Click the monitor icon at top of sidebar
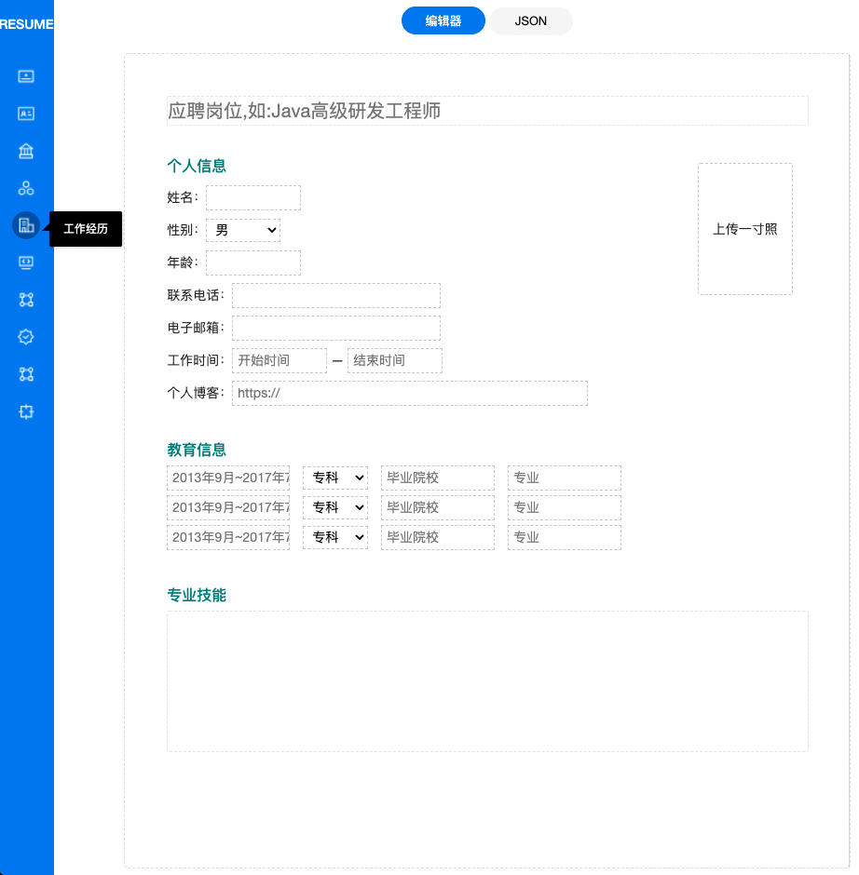 tap(26, 76)
